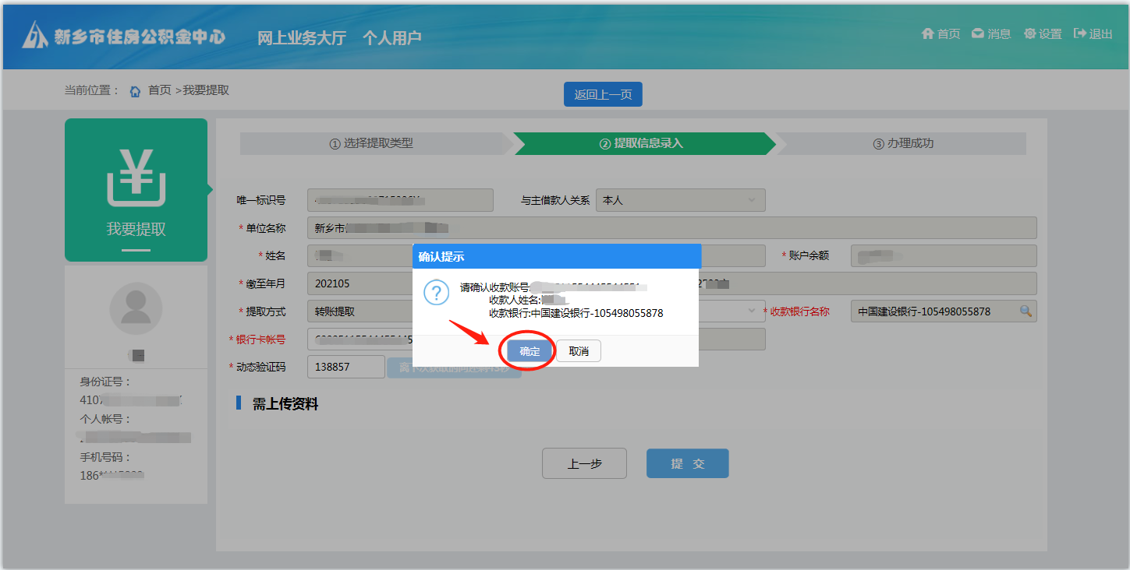The width and height of the screenshot is (1130, 570).
Task: Click the question mark dialog icon
Action: [x=436, y=293]
